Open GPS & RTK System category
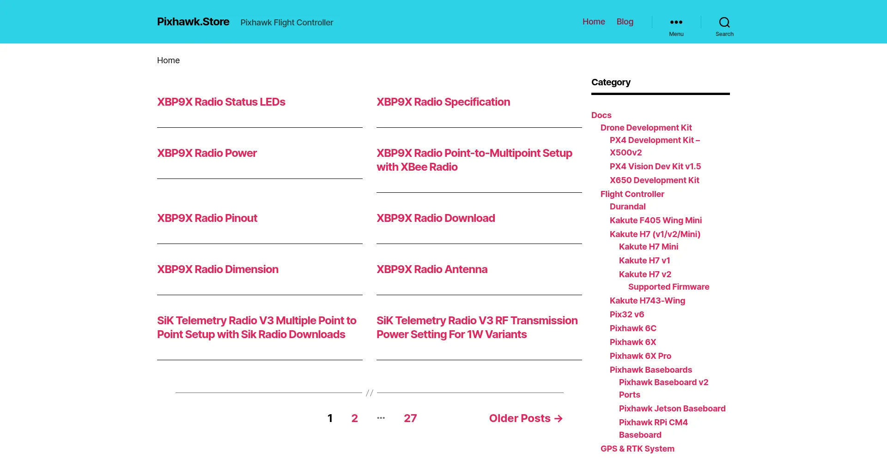 (x=638, y=449)
